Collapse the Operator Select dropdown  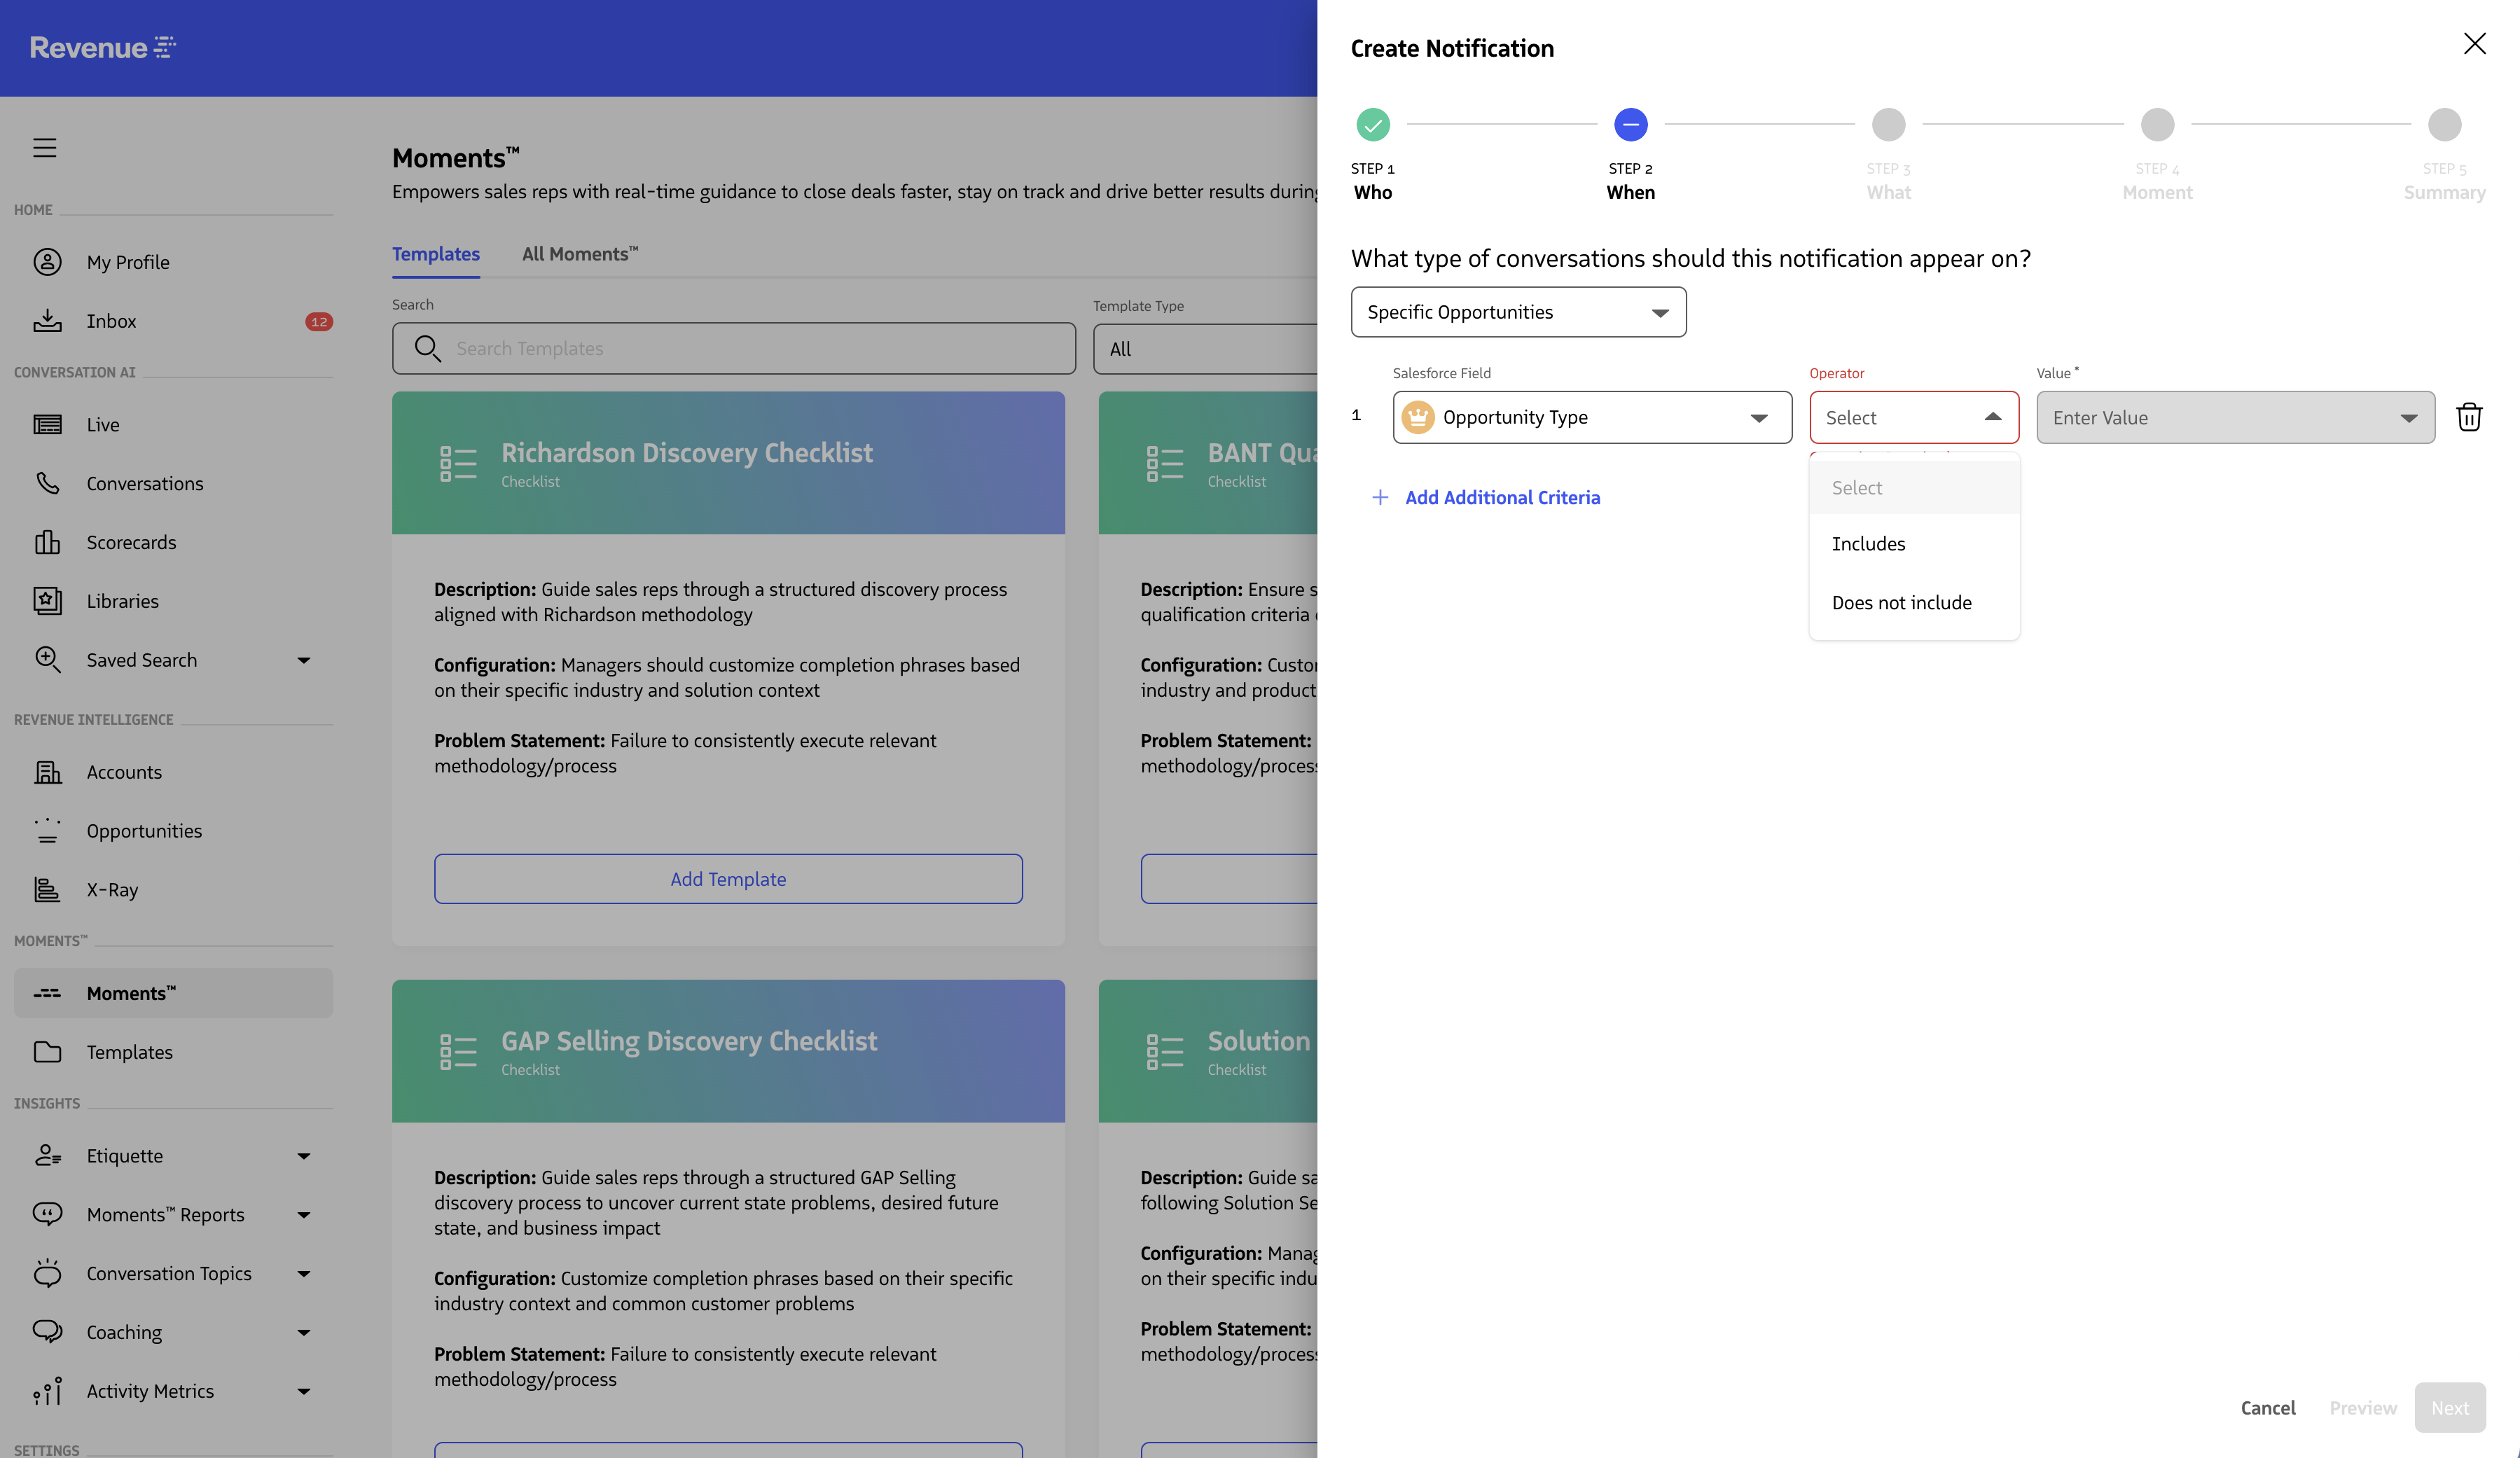[1914, 417]
